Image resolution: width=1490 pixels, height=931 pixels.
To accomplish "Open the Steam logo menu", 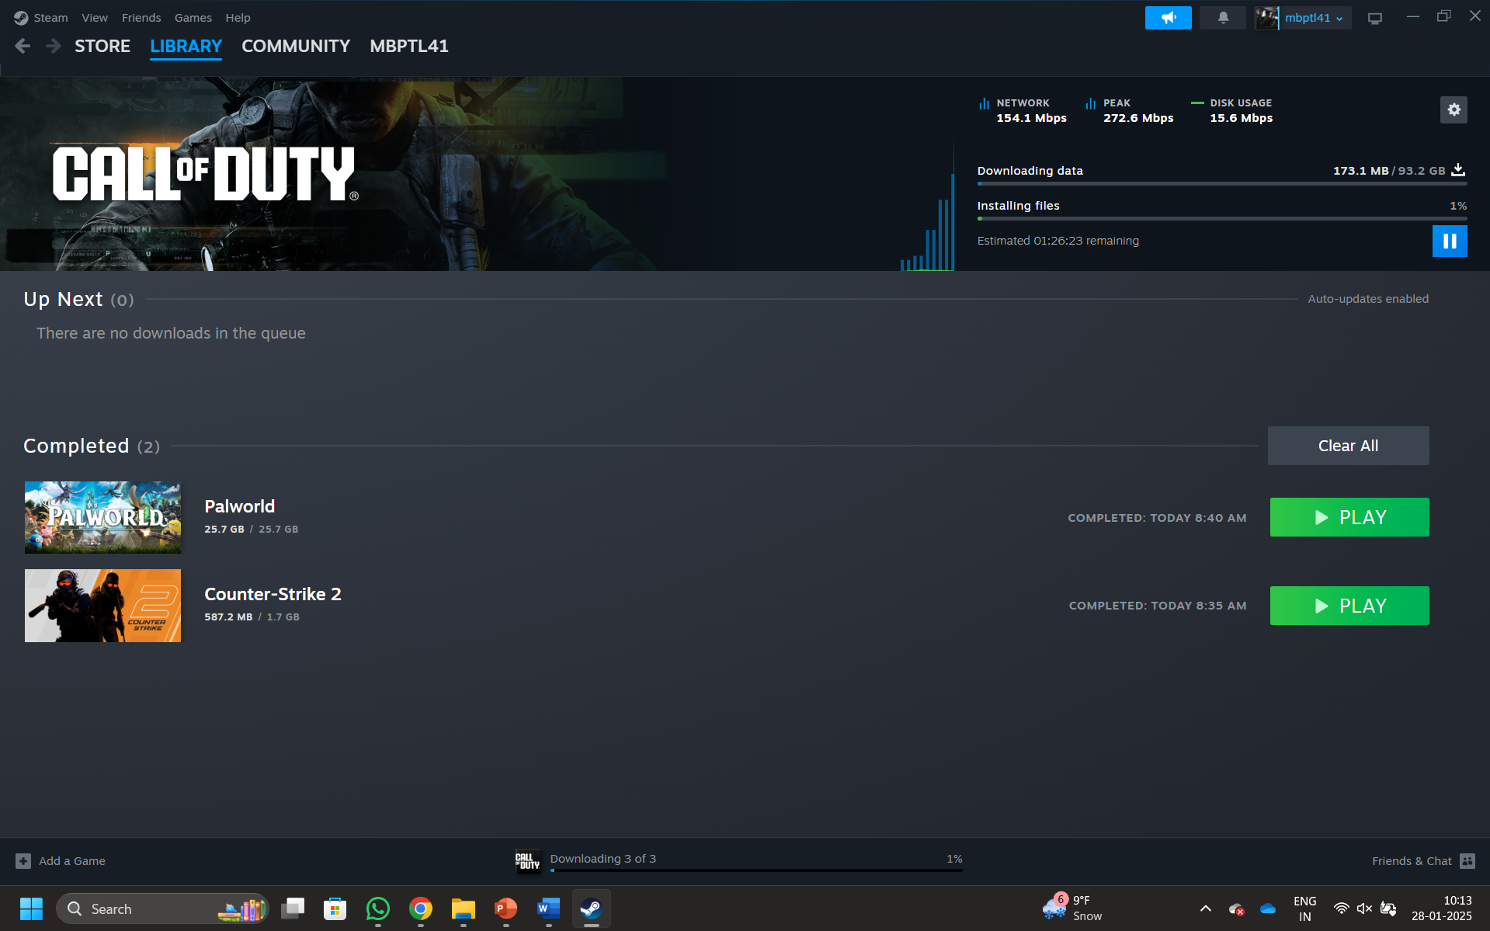I will coord(21,18).
